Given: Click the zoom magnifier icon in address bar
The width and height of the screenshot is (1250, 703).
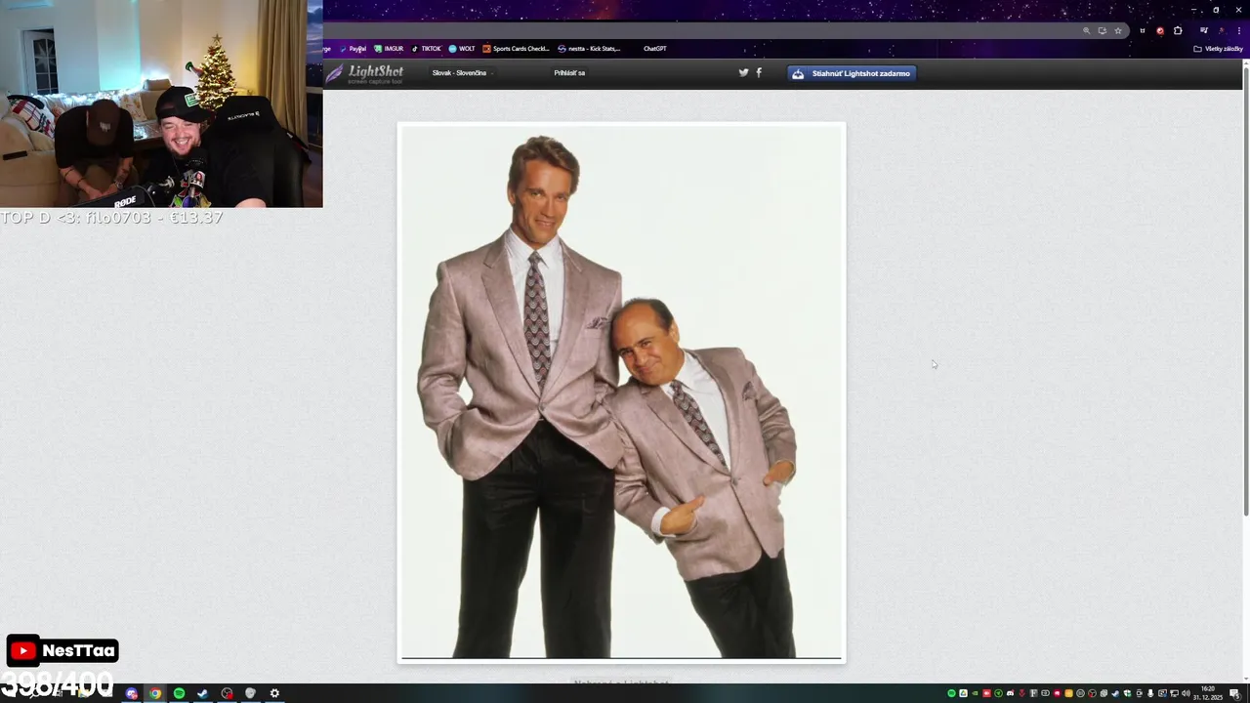Looking at the screenshot, I should [1086, 30].
